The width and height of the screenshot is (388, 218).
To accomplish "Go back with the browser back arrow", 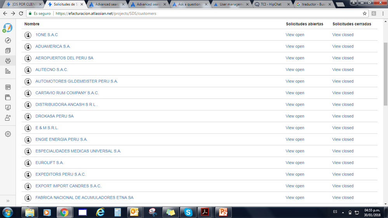I will click(x=5, y=13).
